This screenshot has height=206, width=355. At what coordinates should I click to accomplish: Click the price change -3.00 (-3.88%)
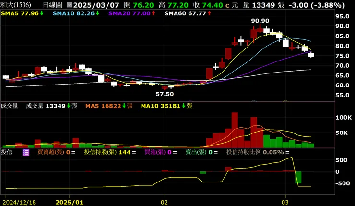point(317,5)
